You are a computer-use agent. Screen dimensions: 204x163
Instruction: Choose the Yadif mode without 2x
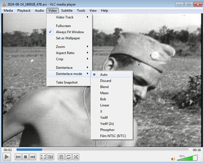tap(111, 118)
